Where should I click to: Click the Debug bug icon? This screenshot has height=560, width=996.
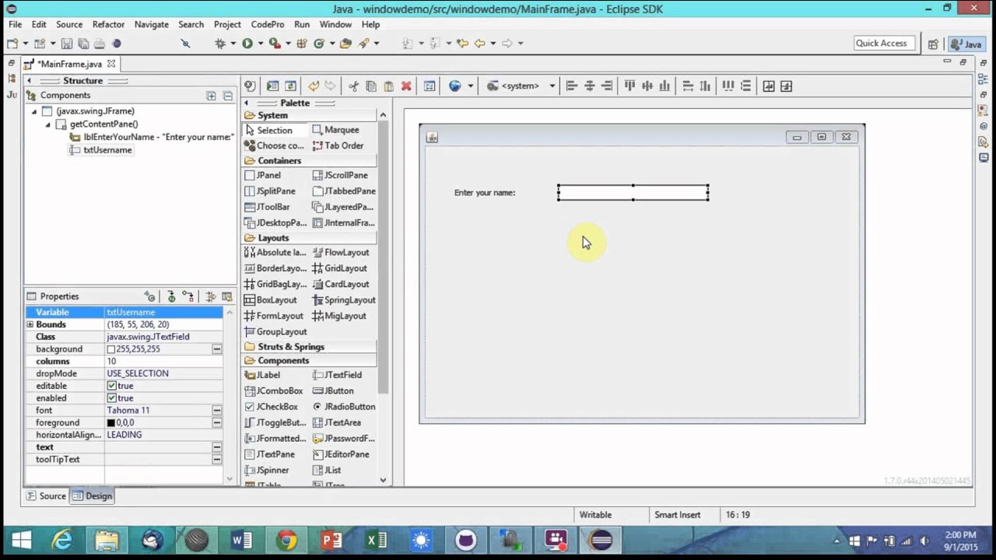[220, 44]
